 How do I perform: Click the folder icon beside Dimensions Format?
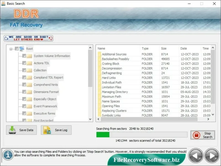tap(29, 92)
